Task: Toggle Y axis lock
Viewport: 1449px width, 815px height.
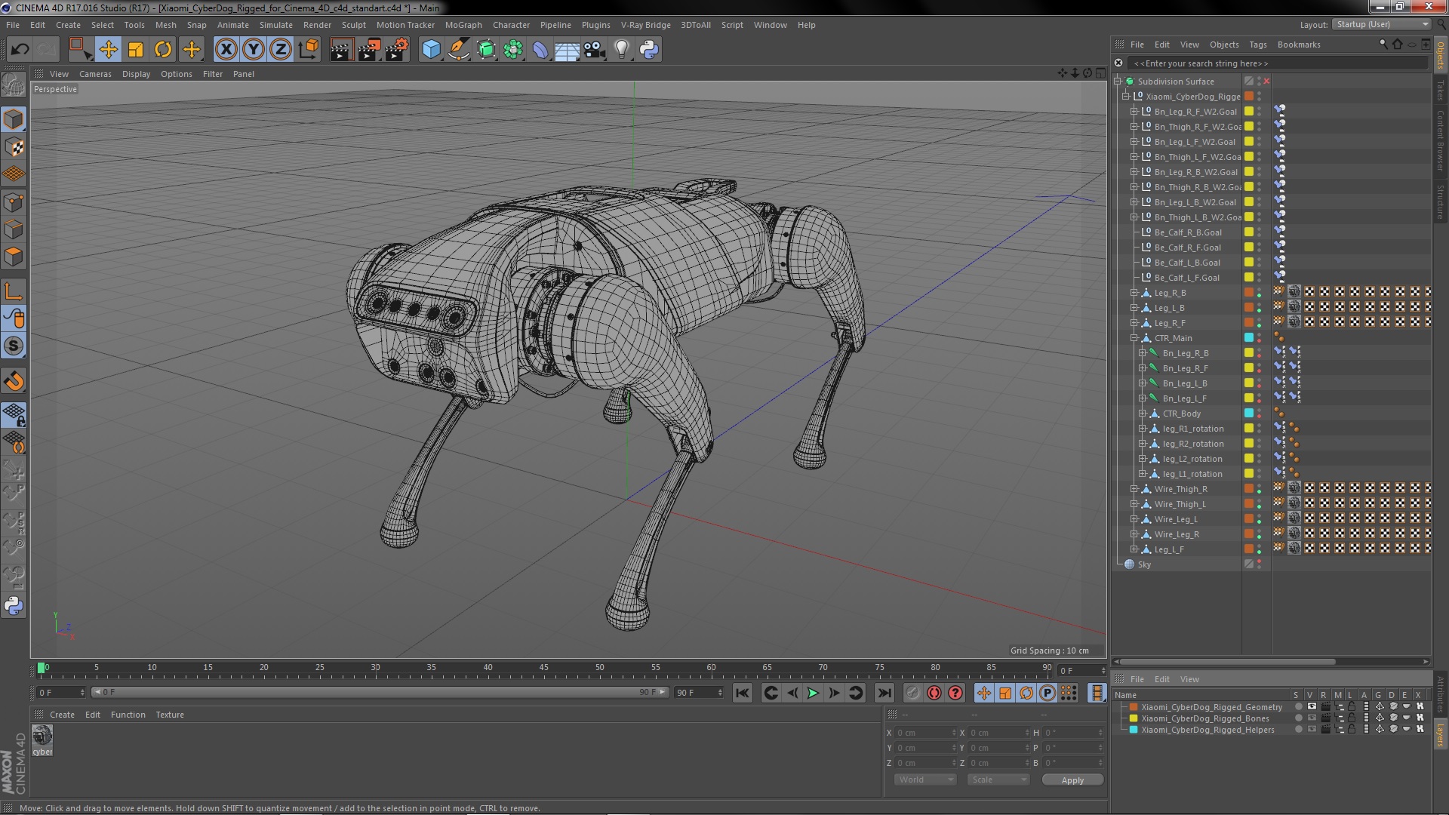Action: (x=254, y=50)
